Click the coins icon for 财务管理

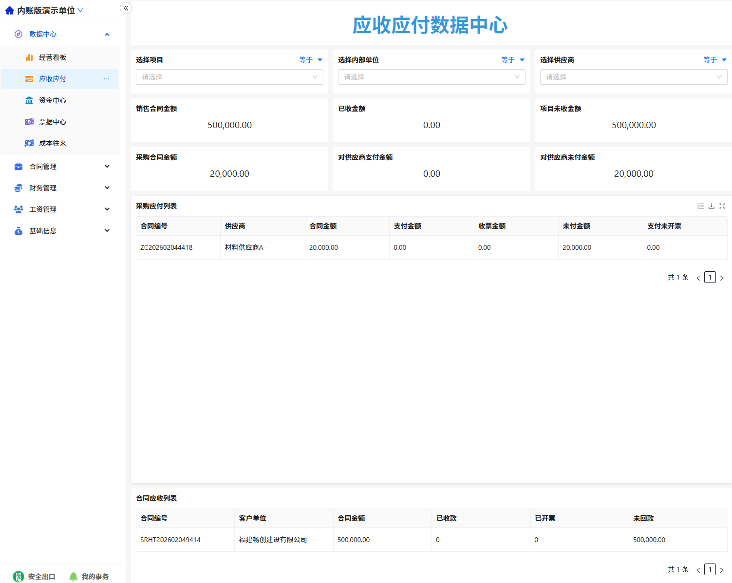pyautogui.click(x=19, y=188)
